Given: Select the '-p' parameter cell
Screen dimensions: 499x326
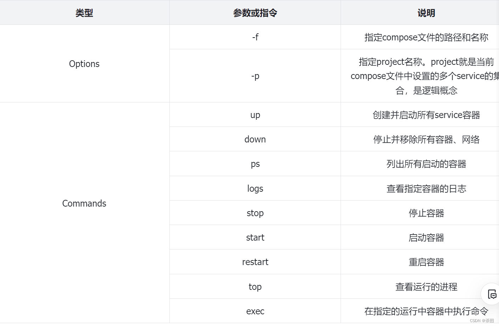Looking at the screenshot, I should (255, 76).
